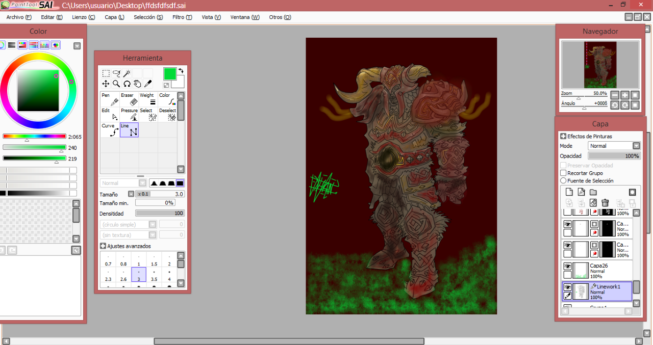
Task: Select the zoom magnifier tool
Action: click(x=116, y=84)
